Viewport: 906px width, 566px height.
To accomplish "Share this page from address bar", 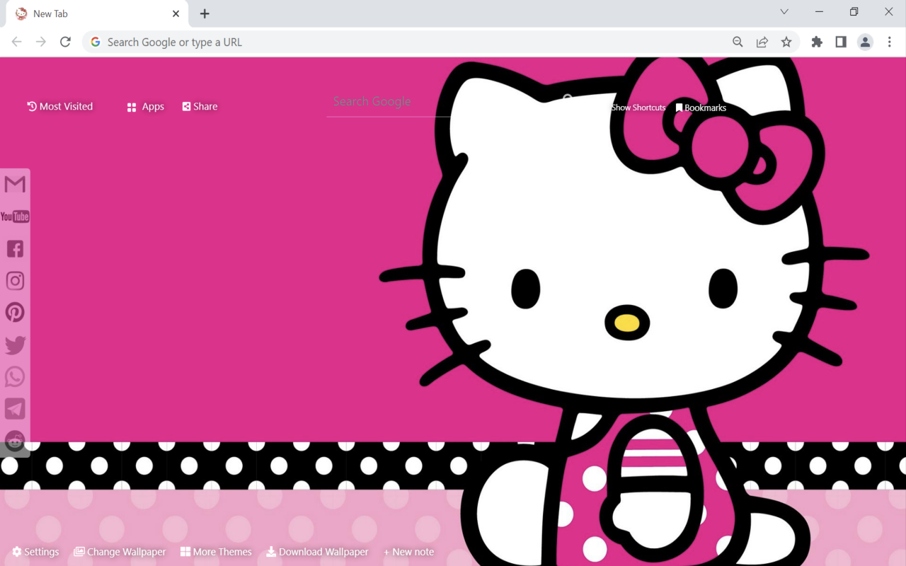I will click(x=762, y=42).
